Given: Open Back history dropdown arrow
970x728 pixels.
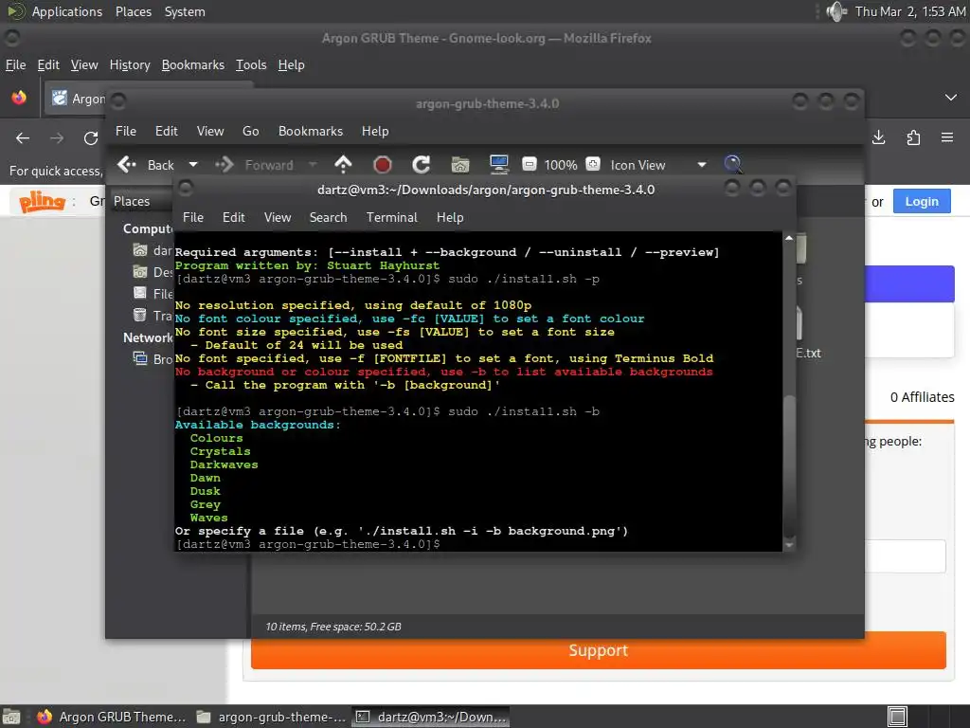Looking at the screenshot, I should (x=193, y=165).
